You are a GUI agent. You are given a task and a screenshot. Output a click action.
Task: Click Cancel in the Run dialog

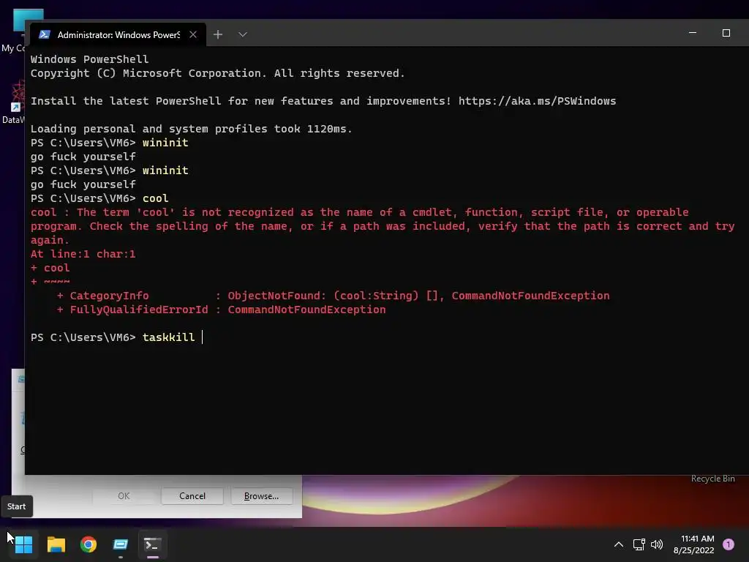[192, 496]
